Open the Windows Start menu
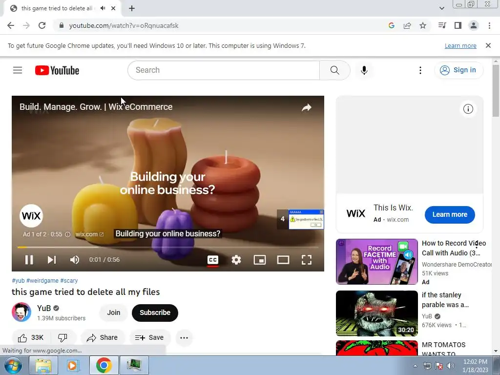The height and width of the screenshot is (375, 500). pos(13,365)
